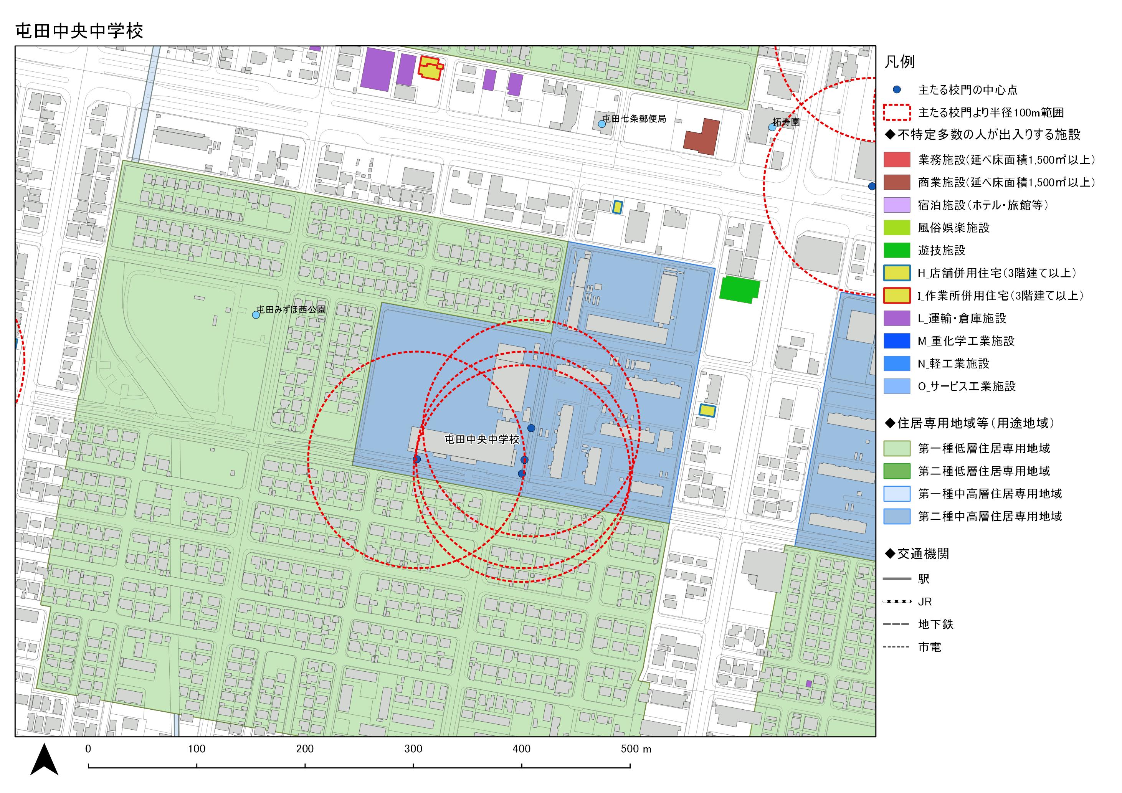This screenshot has width=1122, height=793.
Task: Click the 0 label on the scale bar
Action: click(x=88, y=749)
